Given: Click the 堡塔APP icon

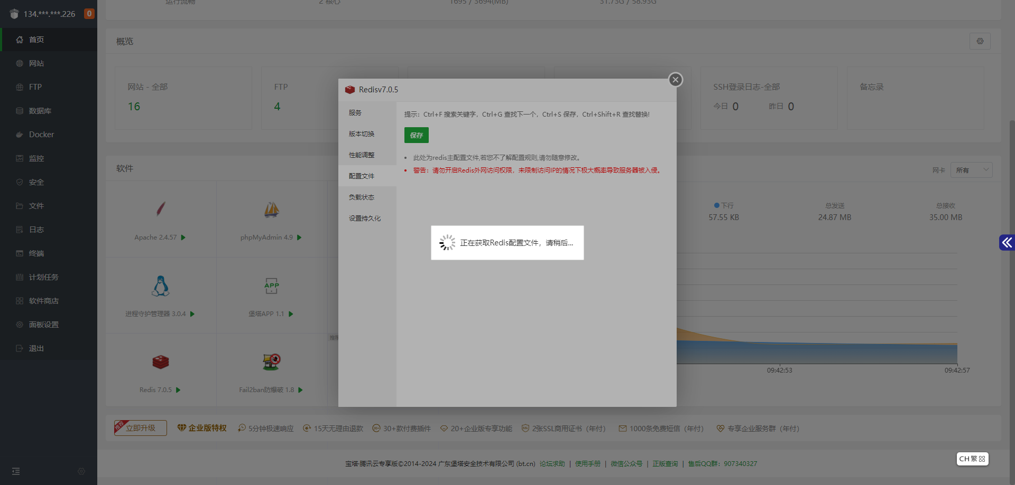Looking at the screenshot, I should click(272, 286).
